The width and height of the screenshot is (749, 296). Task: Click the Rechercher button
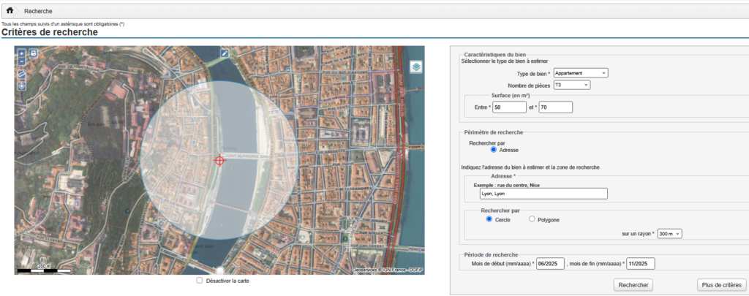pos(633,284)
